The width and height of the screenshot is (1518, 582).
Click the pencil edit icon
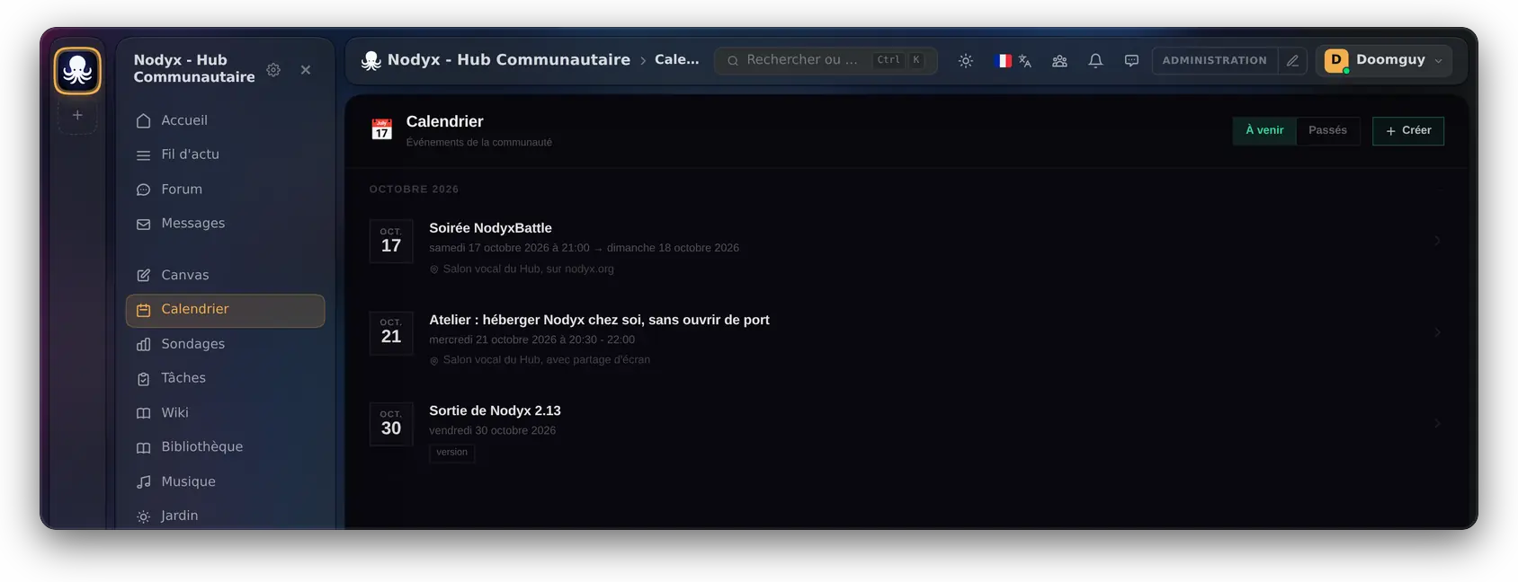(1292, 60)
